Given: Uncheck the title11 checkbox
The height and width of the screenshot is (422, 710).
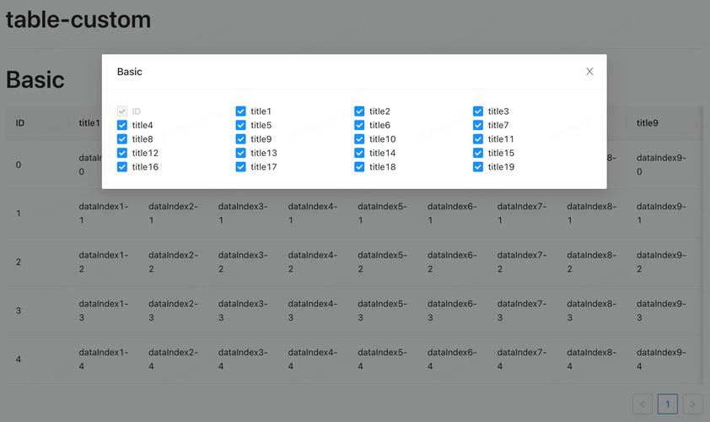Looking at the screenshot, I should pos(478,139).
